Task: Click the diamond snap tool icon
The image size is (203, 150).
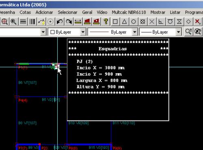Action: coord(188,21)
